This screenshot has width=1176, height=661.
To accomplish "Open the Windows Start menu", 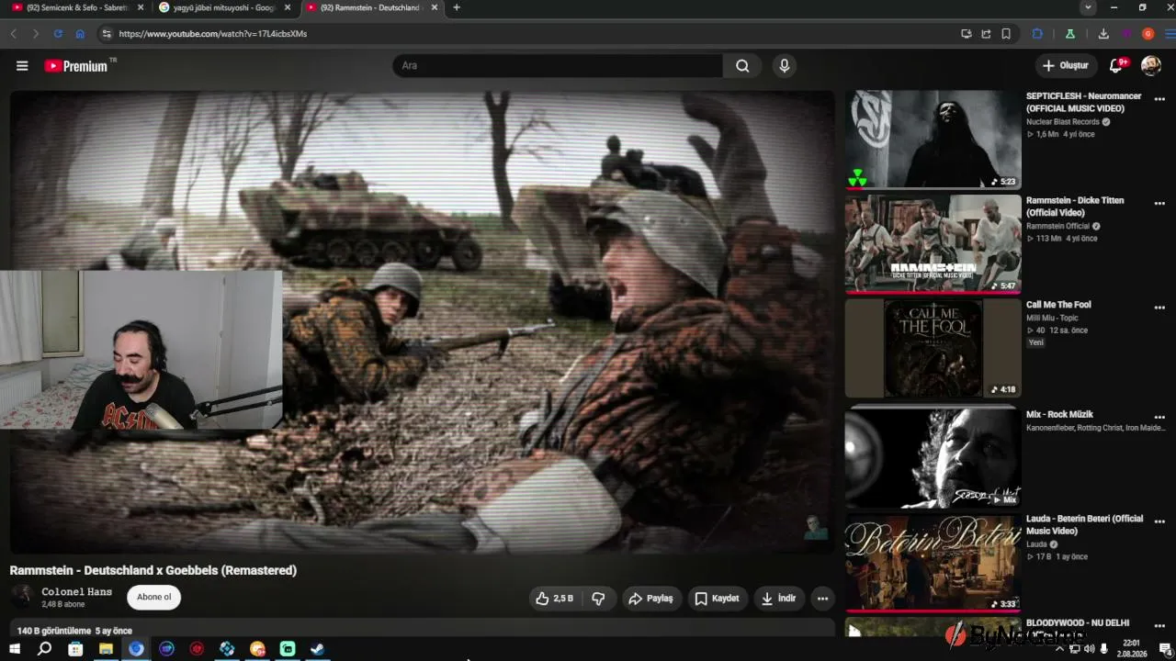I will pos(15,649).
